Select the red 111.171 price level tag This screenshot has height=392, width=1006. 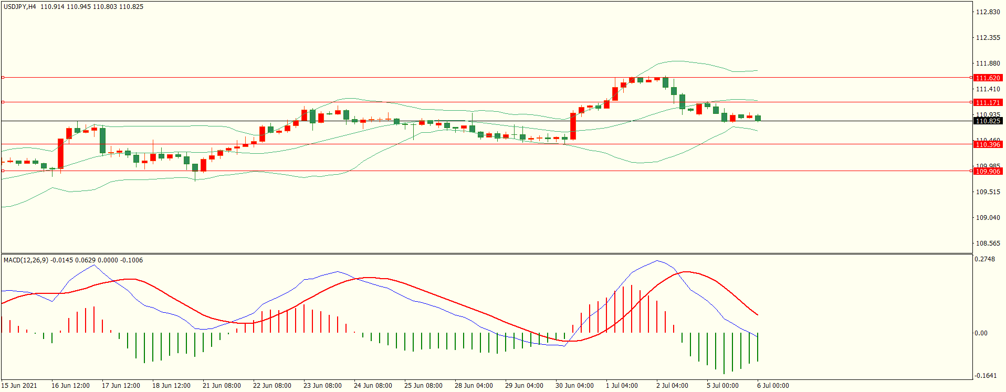988,102
